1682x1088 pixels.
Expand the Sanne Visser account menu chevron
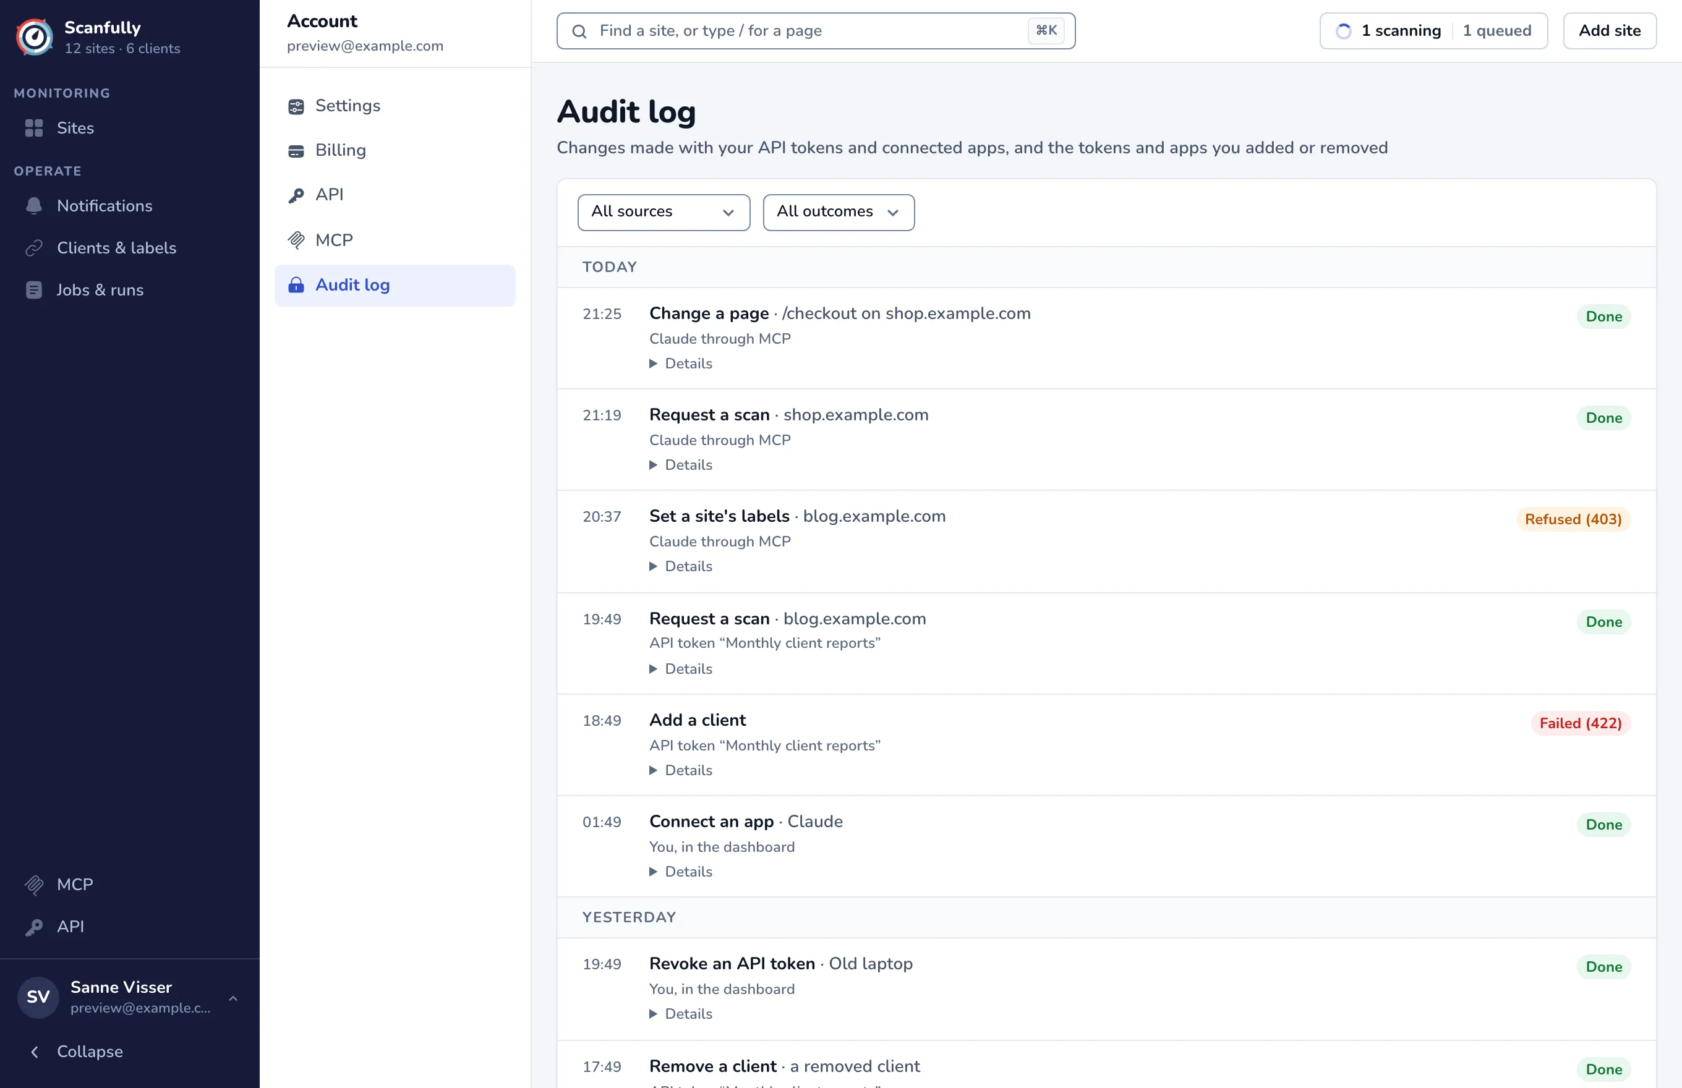tap(233, 998)
